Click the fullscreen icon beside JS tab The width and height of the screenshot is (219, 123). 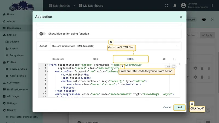175,59
